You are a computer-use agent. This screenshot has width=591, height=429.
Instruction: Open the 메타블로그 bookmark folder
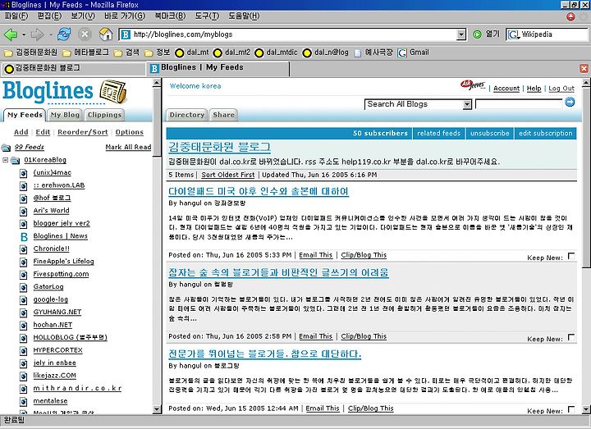pyautogui.click(x=85, y=52)
